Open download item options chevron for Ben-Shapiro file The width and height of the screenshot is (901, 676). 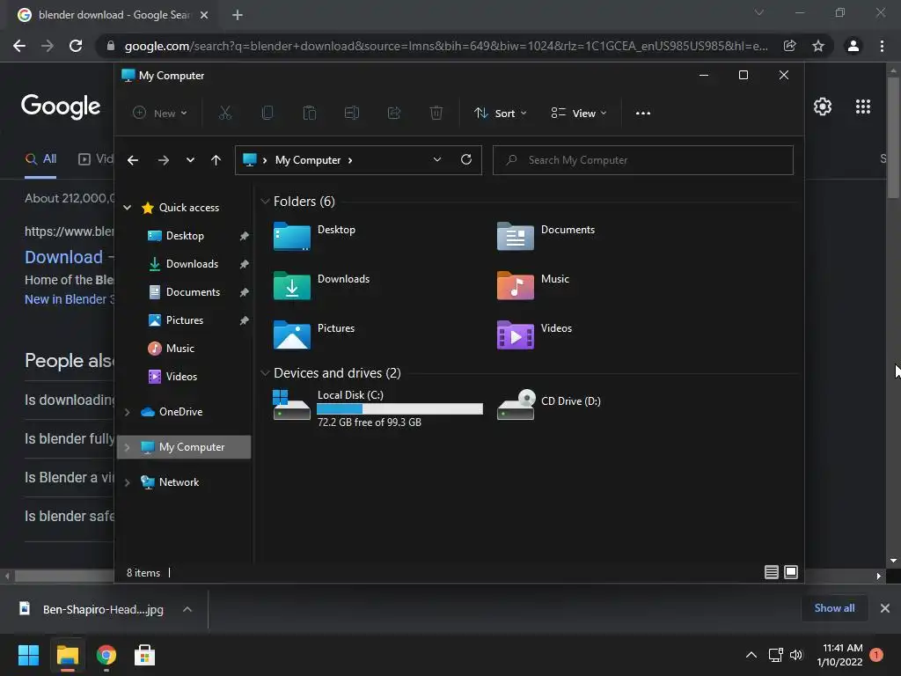187,609
